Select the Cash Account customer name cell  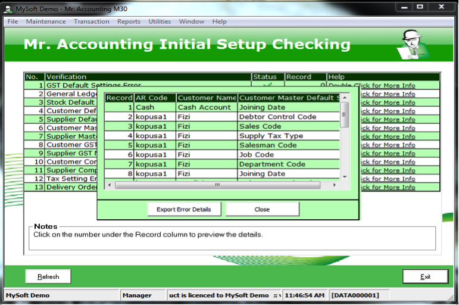click(x=207, y=107)
